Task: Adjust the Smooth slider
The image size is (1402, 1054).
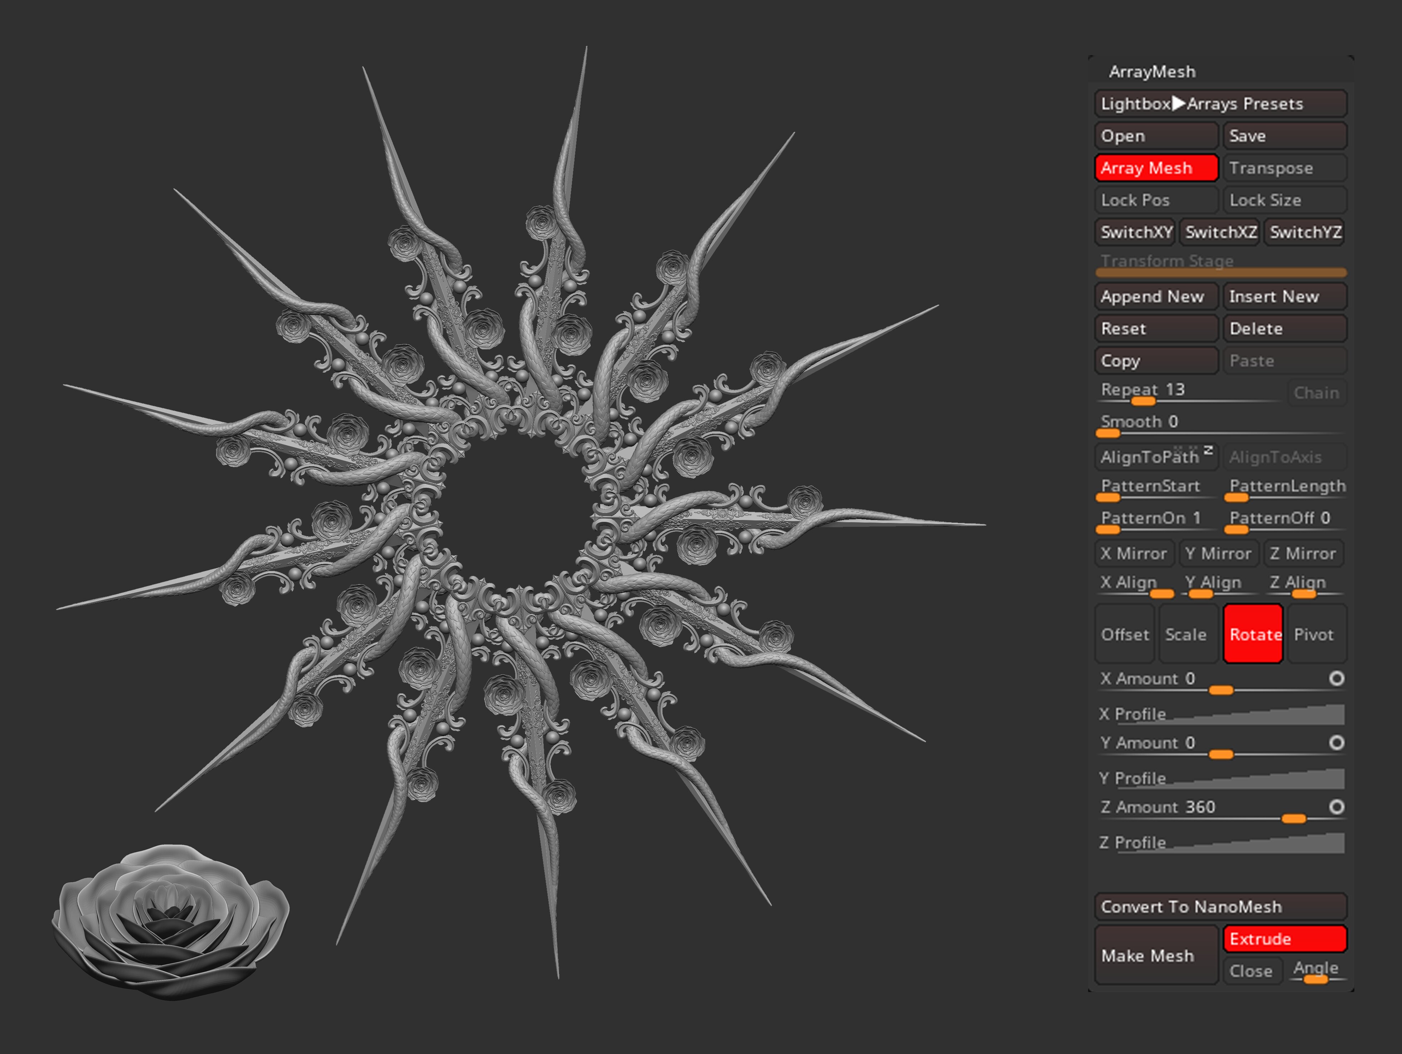Action: pyautogui.click(x=1221, y=425)
